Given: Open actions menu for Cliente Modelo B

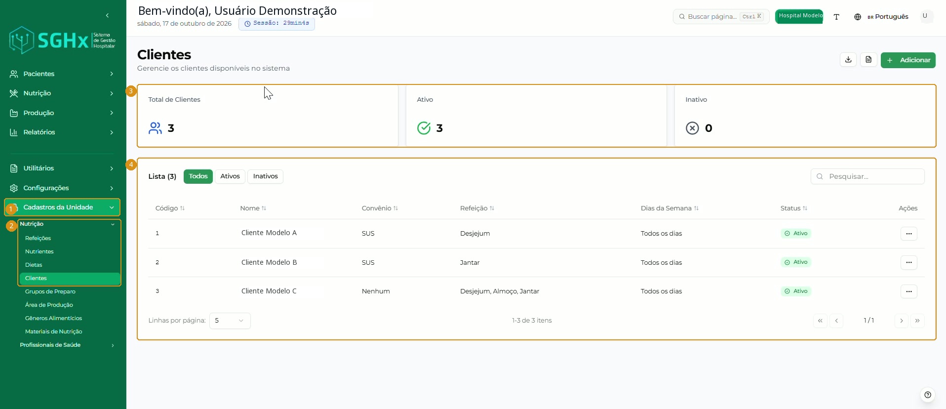Looking at the screenshot, I should point(909,262).
